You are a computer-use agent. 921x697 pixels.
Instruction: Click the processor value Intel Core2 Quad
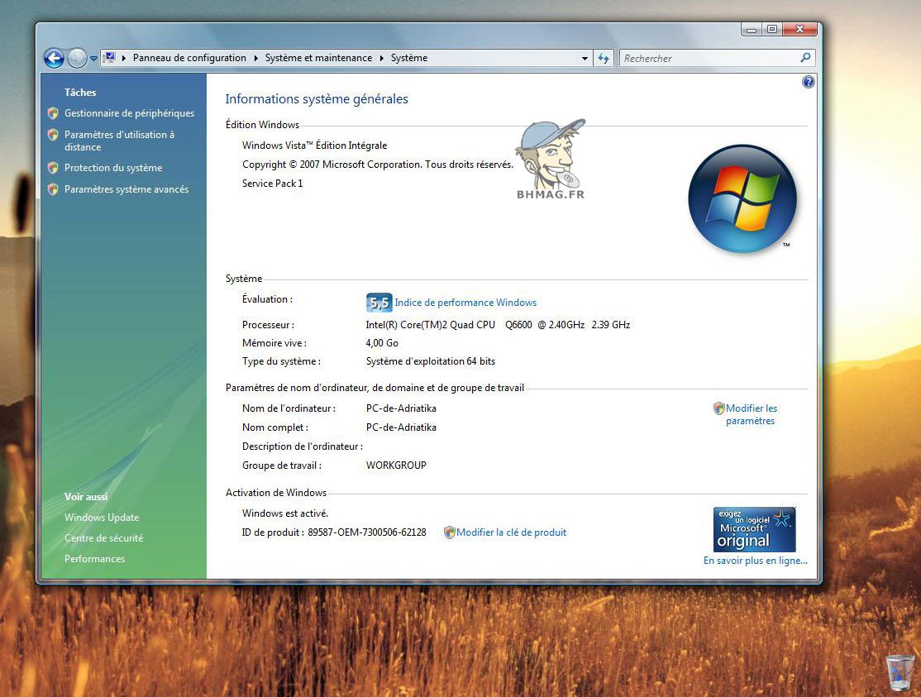pyautogui.click(x=498, y=324)
